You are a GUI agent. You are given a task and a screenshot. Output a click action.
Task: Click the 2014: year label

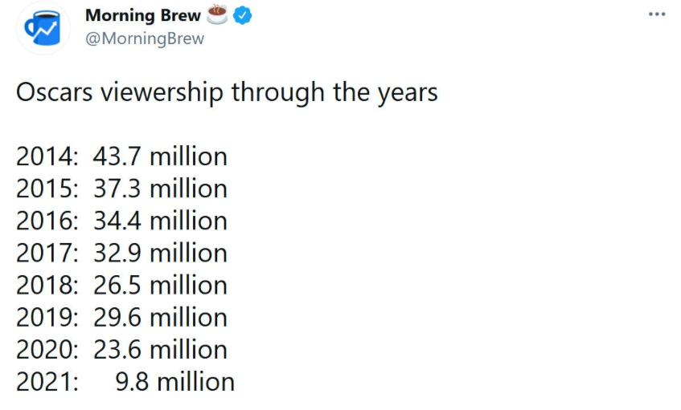47,156
